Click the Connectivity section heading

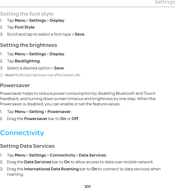22,133
